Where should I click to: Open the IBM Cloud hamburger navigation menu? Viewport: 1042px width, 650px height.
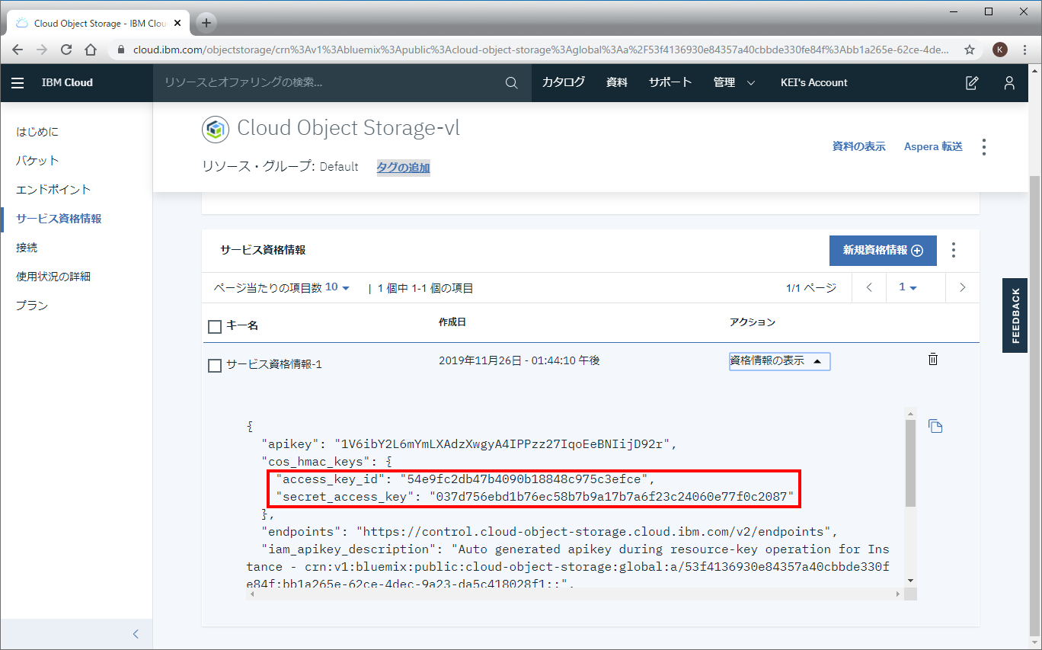[18, 83]
